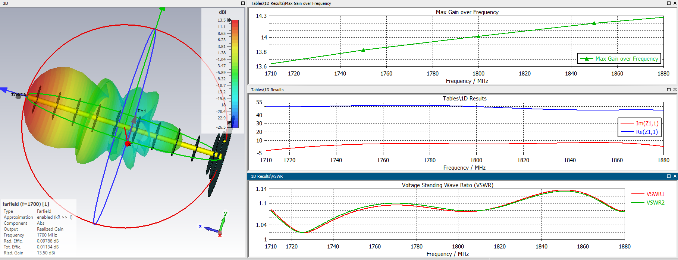
Task: Activate the 3D window title bar
Action: coord(112,3)
